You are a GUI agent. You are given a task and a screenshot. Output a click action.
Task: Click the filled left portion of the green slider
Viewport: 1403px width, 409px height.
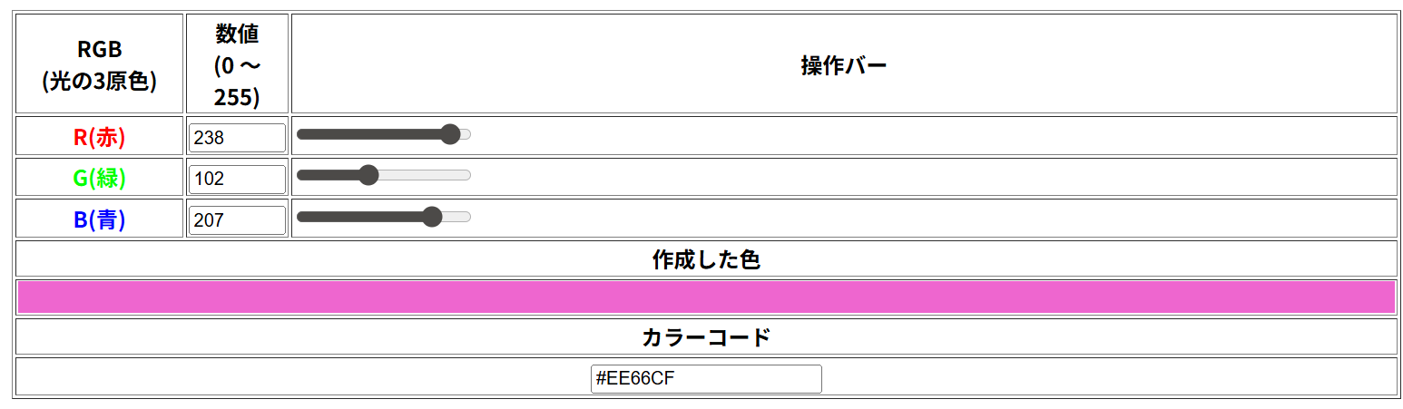point(327,175)
